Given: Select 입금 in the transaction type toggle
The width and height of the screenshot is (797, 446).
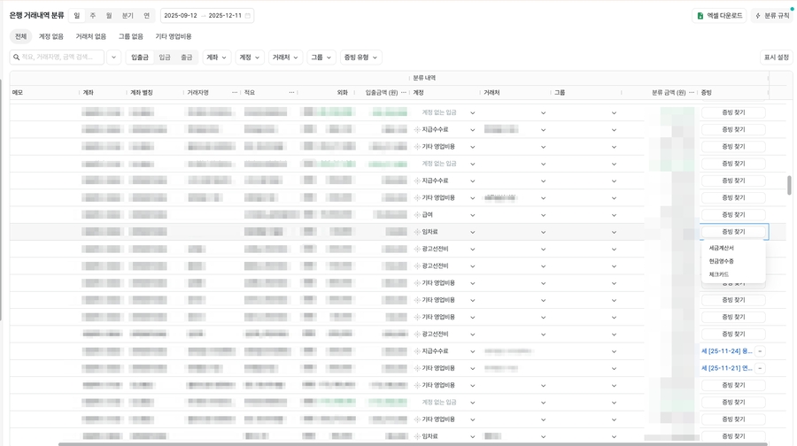Looking at the screenshot, I should 165,58.
